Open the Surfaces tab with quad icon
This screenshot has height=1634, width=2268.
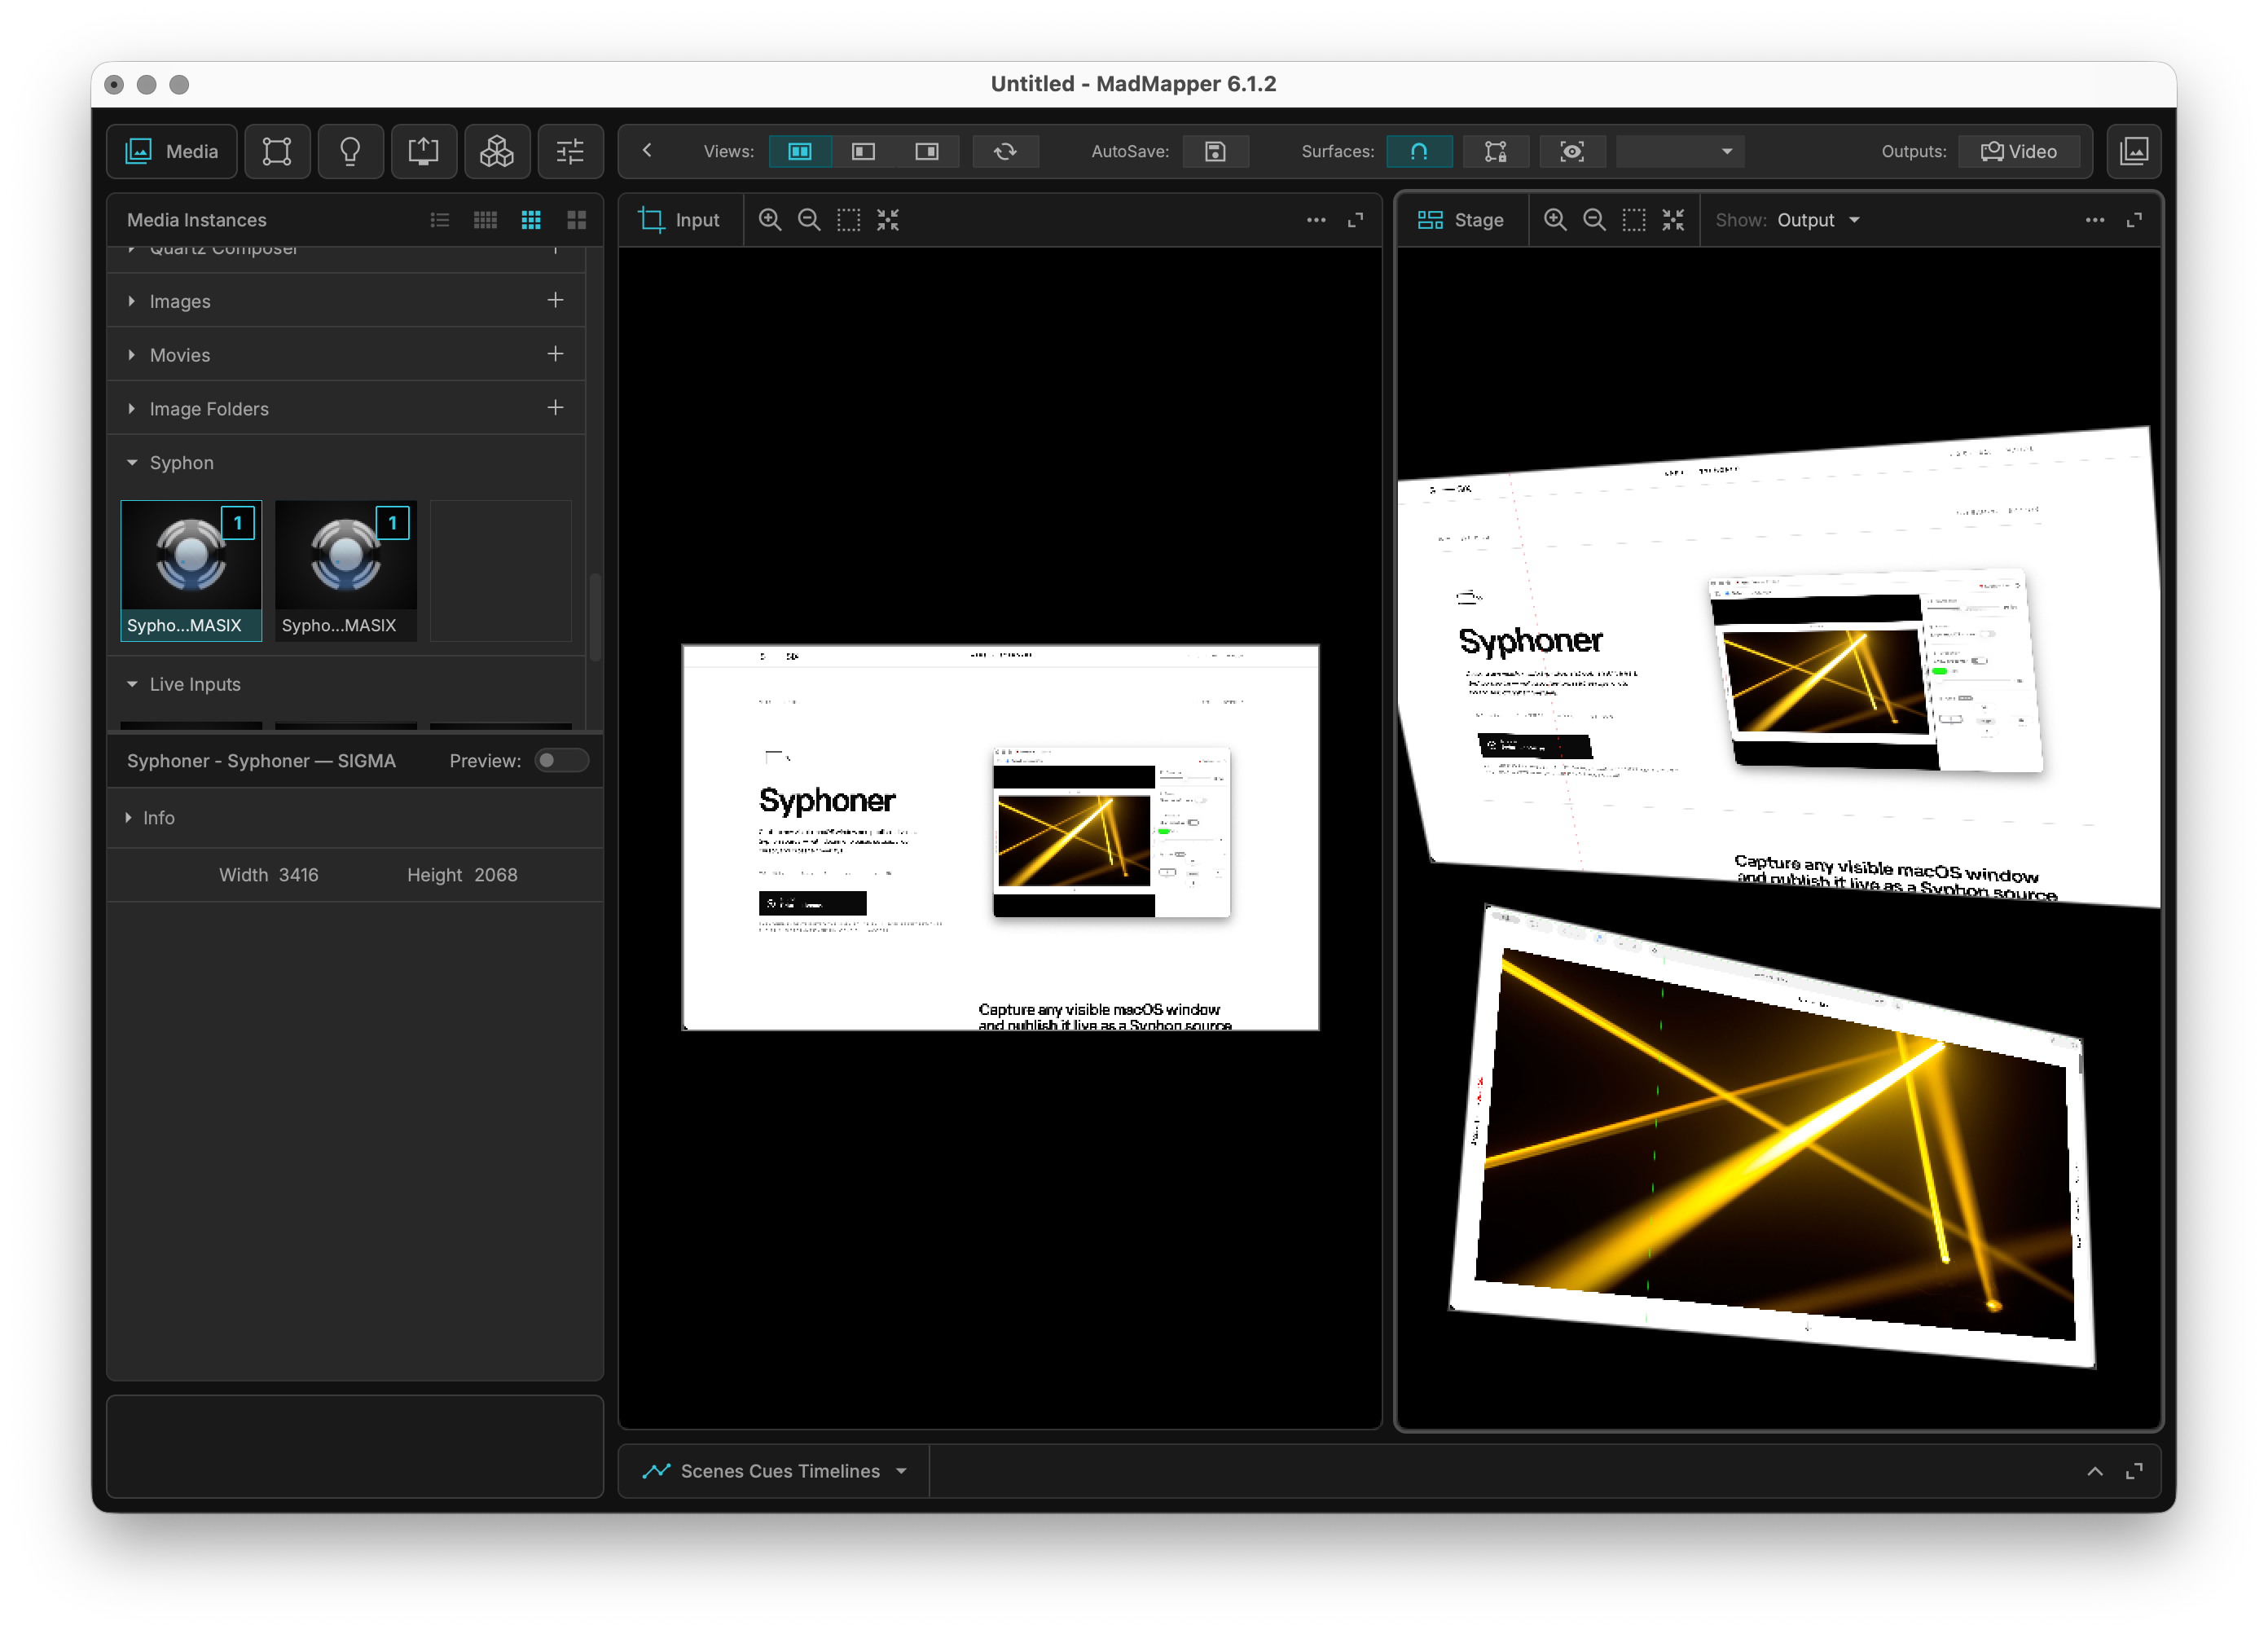tap(277, 151)
